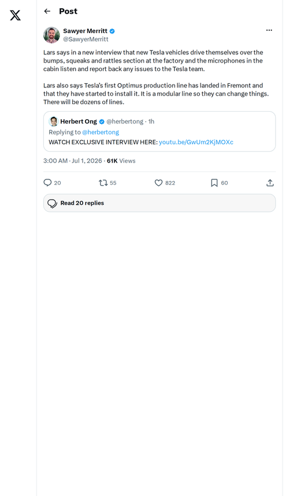This screenshot has height=496, width=289.
Task: Go back using the back arrow
Action: coord(47,12)
